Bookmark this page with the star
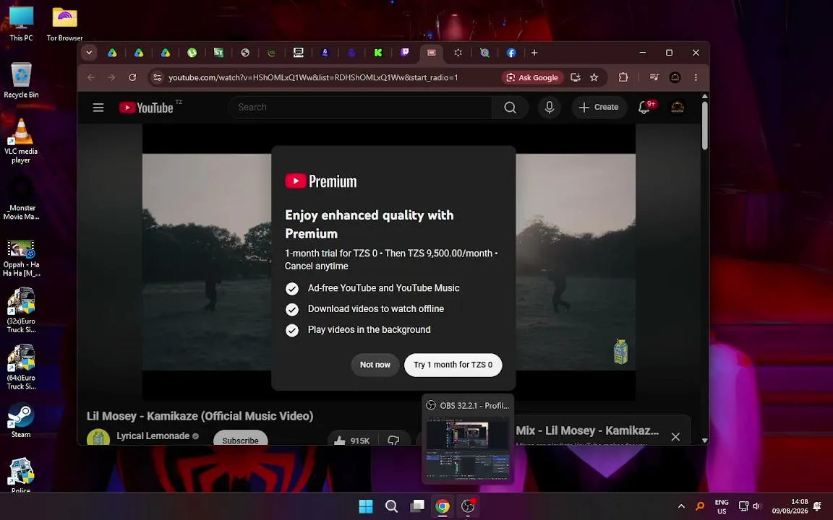Screen dimensions: 833x520 (594, 77)
